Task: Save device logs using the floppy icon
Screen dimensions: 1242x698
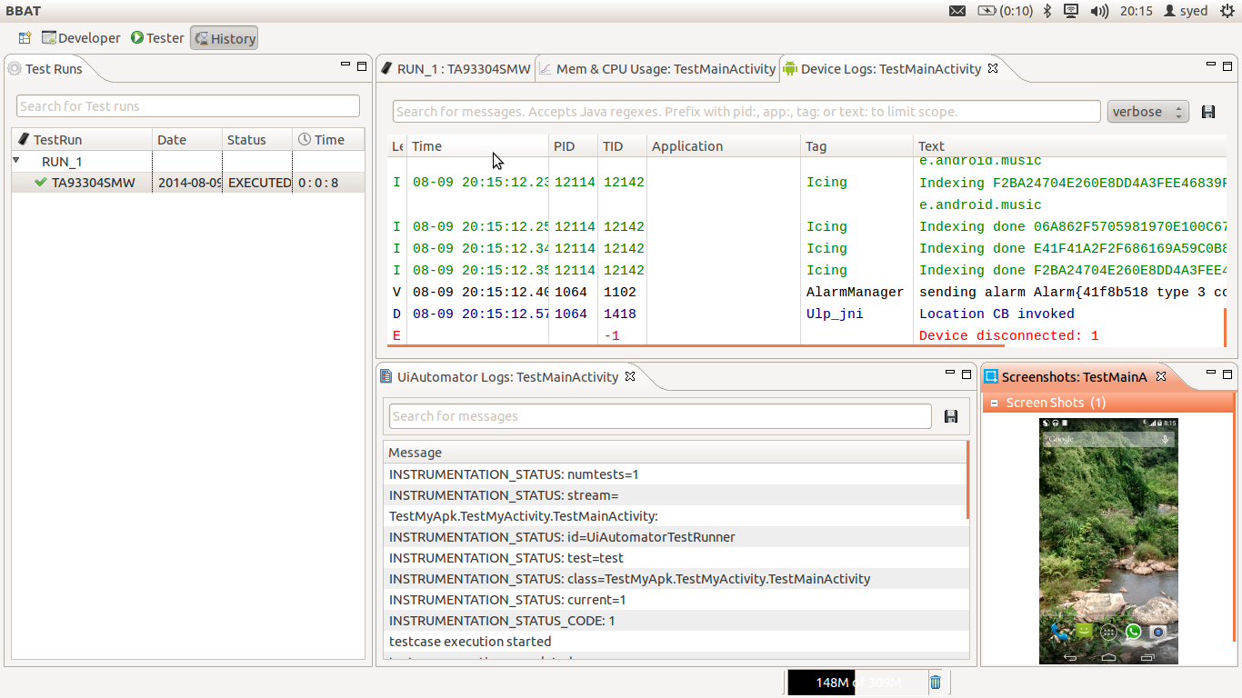Action: click(x=1208, y=112)
